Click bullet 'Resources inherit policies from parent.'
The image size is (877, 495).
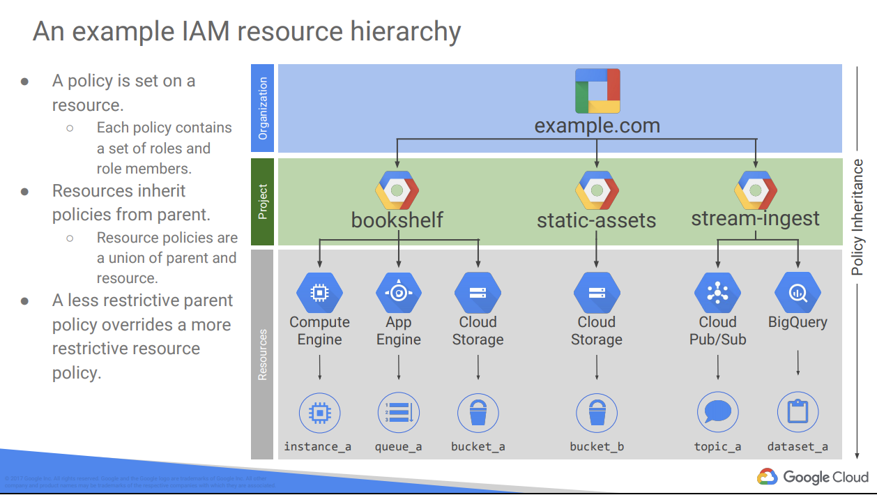[131, 202]
